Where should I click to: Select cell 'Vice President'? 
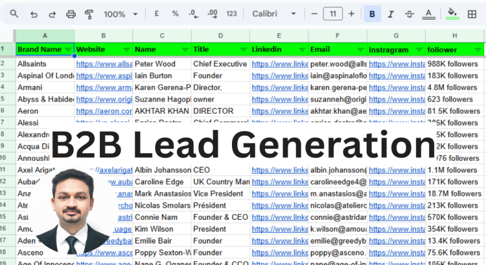pos(220,193)
